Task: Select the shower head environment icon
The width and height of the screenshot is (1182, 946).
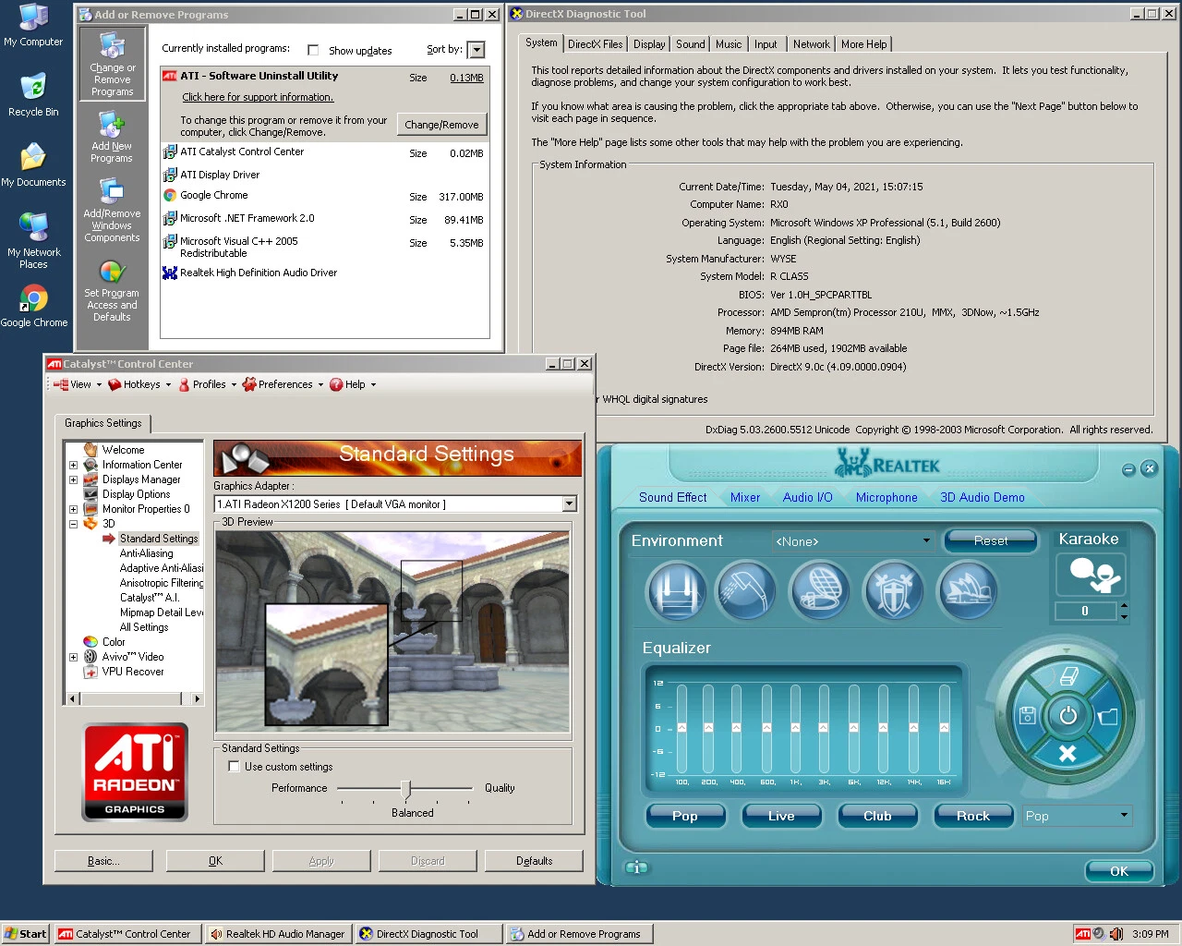Action: 747,590
